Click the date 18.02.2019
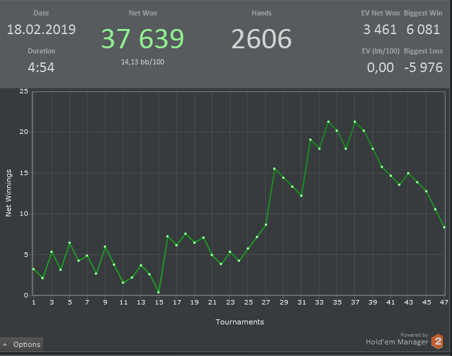 (41, 30)
